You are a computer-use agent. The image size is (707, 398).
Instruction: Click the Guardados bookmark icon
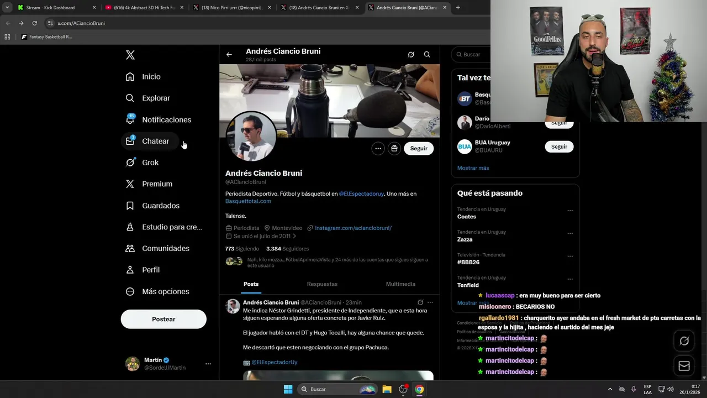(x=130, y=206)
